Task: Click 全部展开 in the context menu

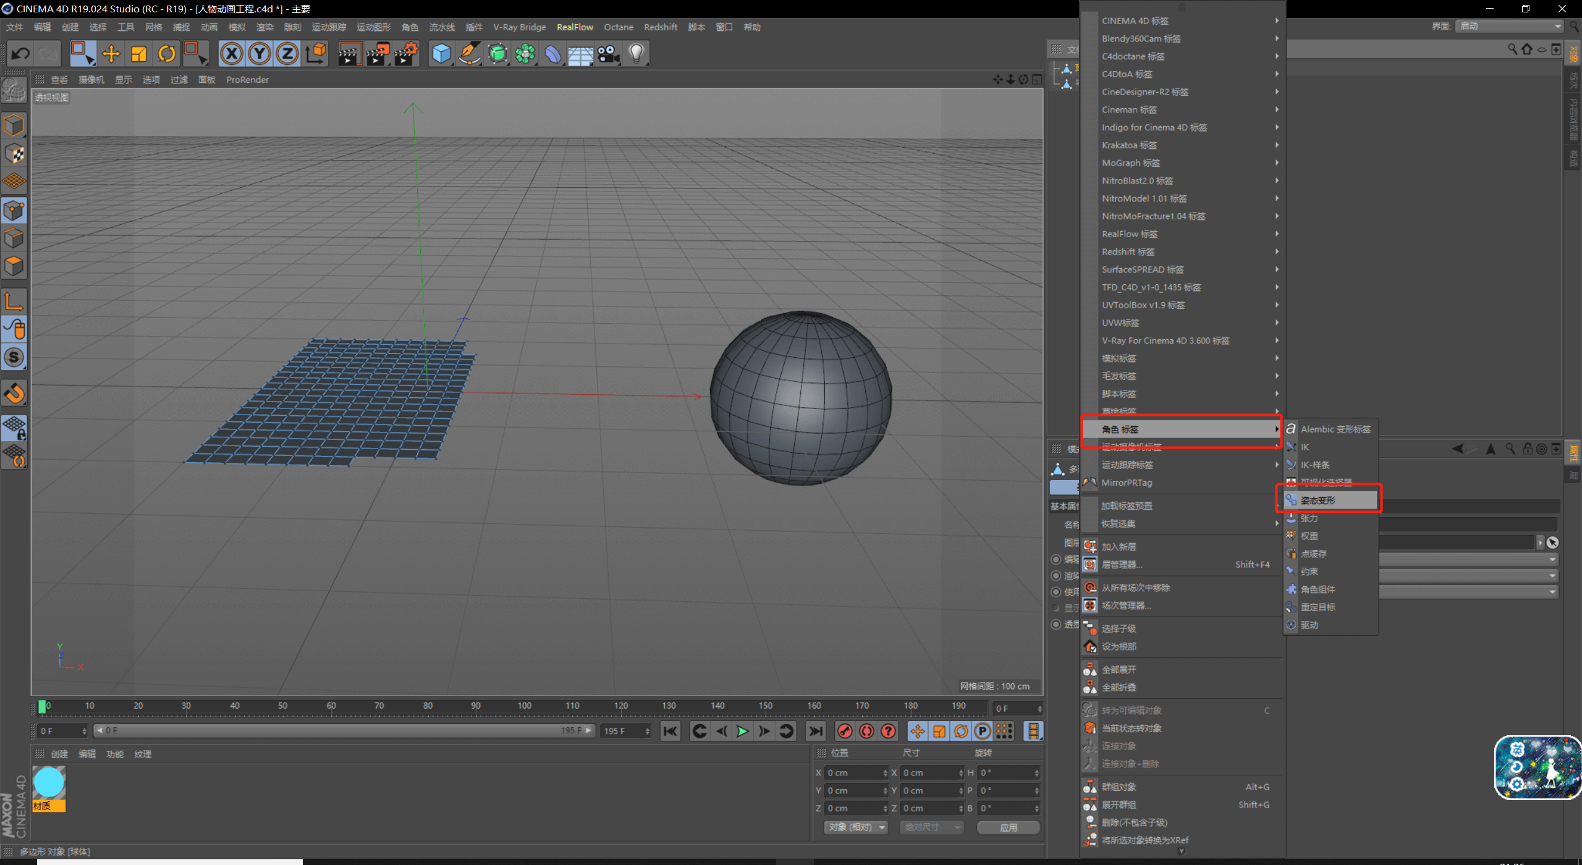Action: [1182, 670]
